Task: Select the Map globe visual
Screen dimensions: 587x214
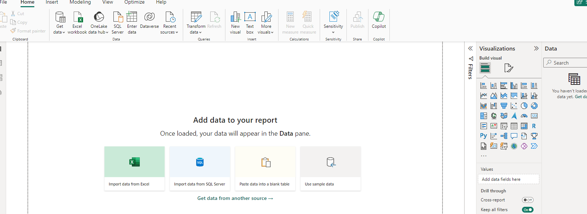Action: coord(493,116)
